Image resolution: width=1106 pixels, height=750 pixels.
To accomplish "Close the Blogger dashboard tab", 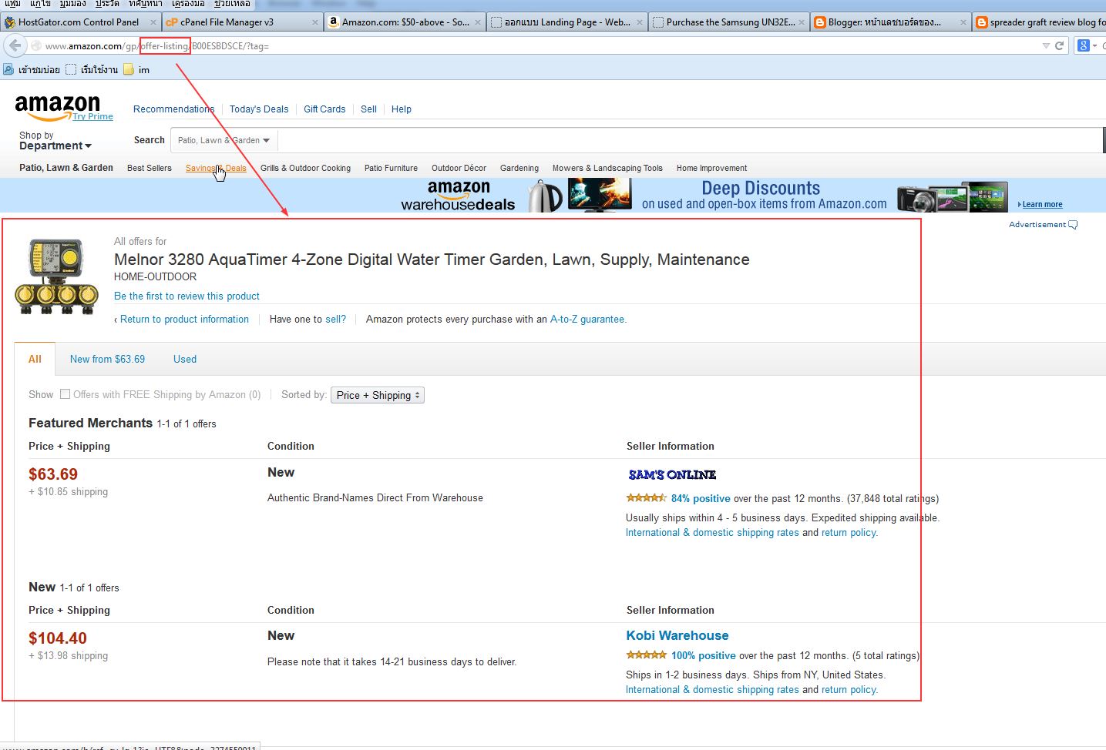I will (963, 22).
